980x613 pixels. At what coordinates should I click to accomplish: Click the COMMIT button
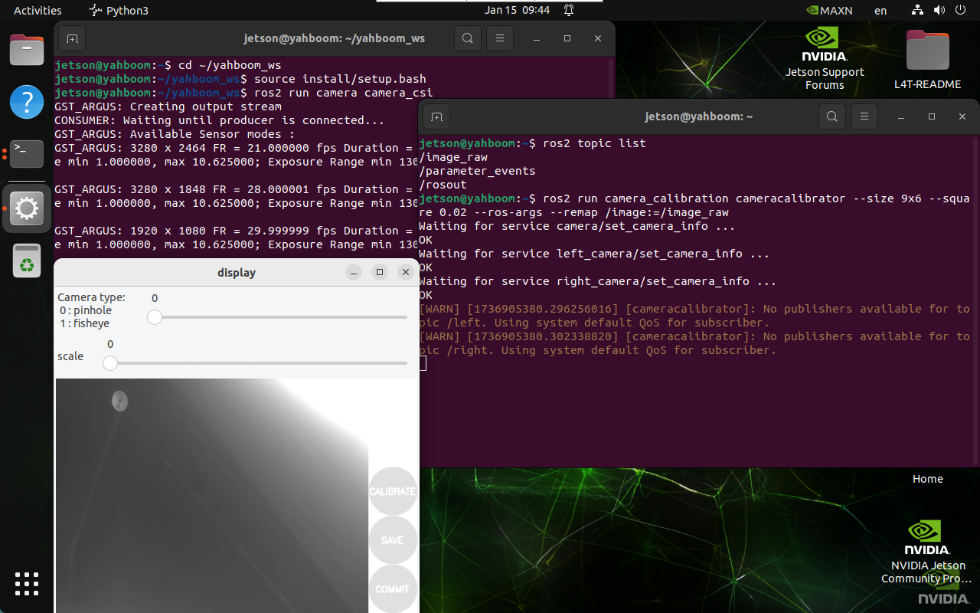(393, 588)
